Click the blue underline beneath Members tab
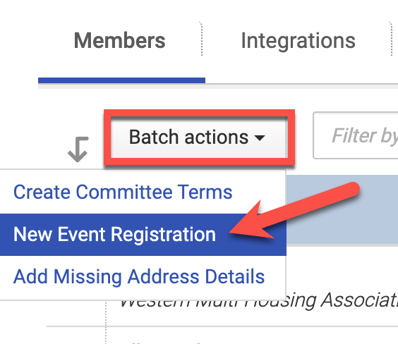 click(121, 80)
